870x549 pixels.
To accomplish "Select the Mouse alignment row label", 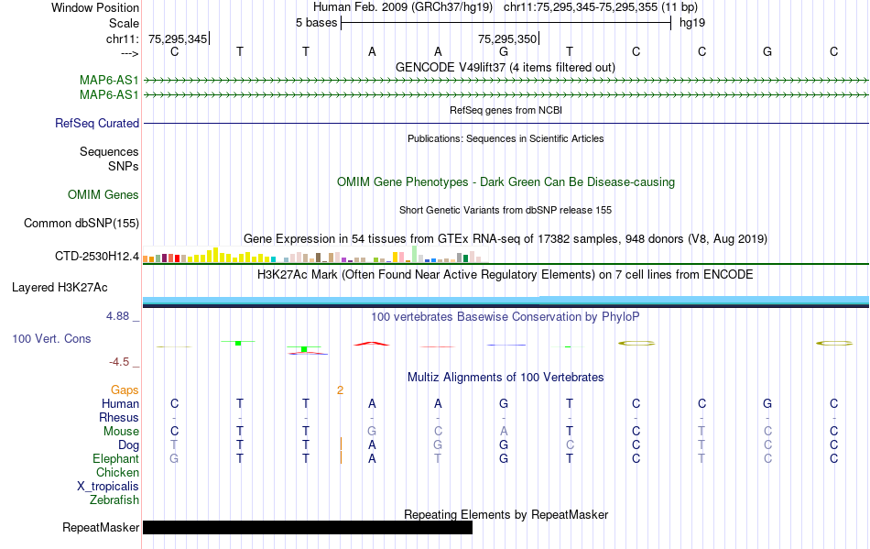I will 121,432.
